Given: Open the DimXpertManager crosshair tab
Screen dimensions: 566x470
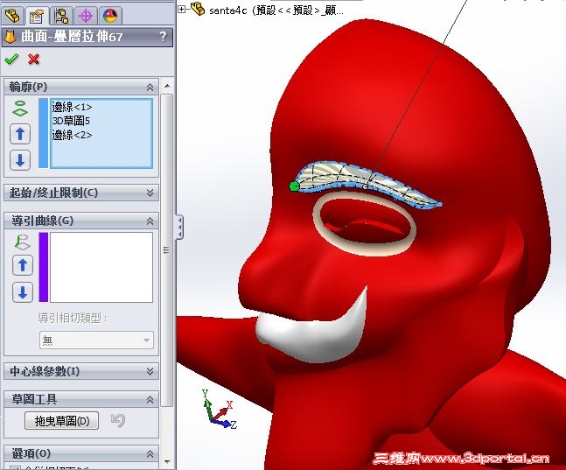Looking at the screenshot, I should coord(86,16).
